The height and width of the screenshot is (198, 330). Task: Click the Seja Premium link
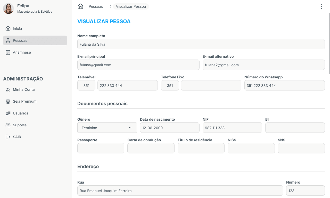(x=25, y=101)
